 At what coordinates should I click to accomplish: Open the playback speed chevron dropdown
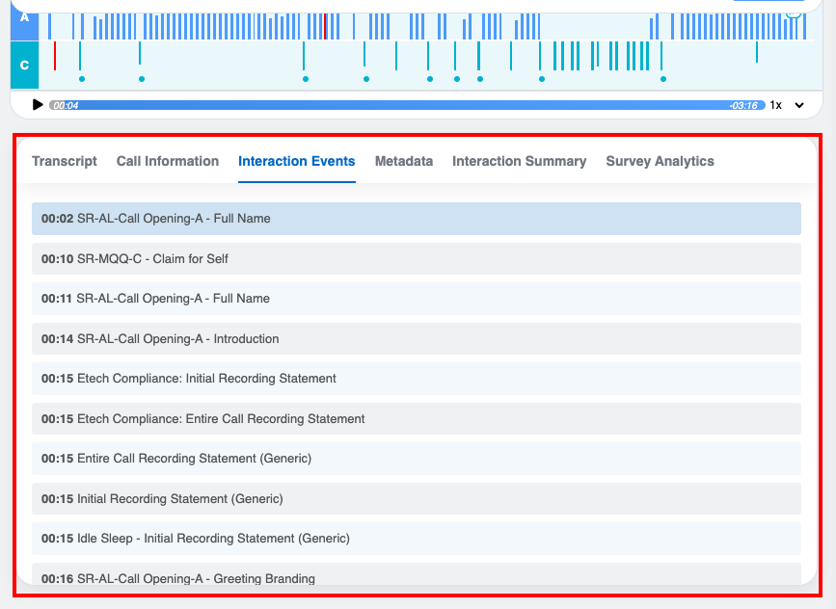[798, 105]
